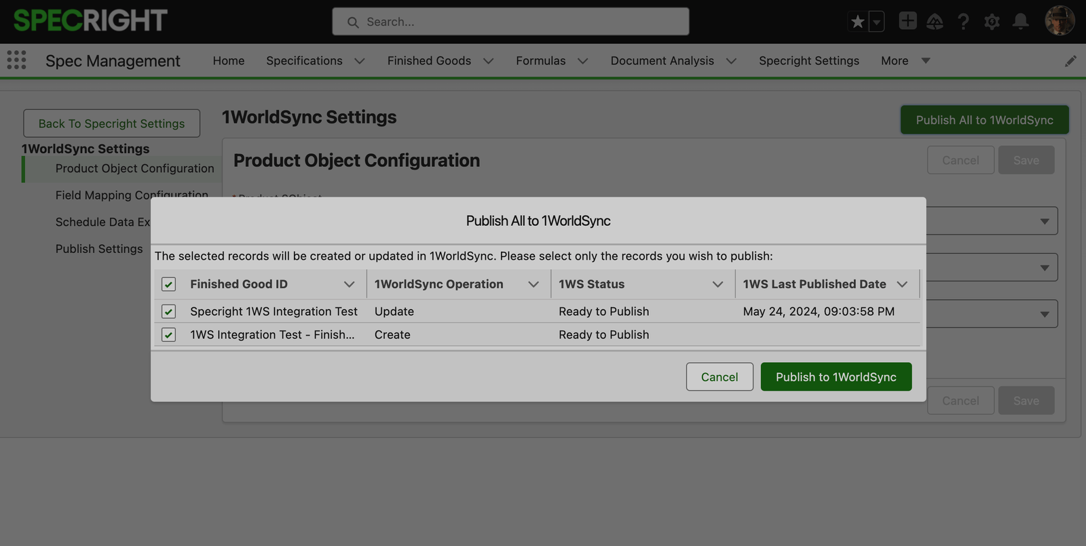The image size is (1086, 546).
Task: Expand the Specifications nav dropdown chevron
Action: click(360, 61)
